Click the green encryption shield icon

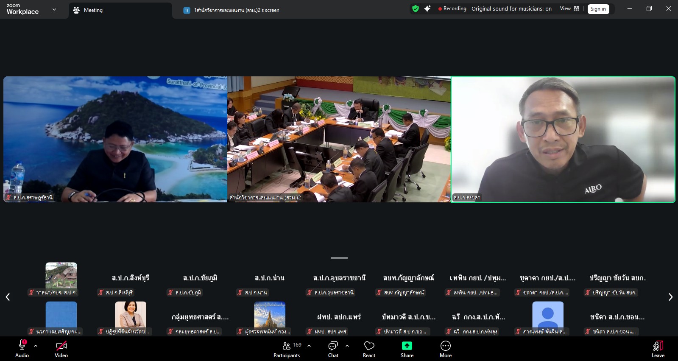point(416,8)
